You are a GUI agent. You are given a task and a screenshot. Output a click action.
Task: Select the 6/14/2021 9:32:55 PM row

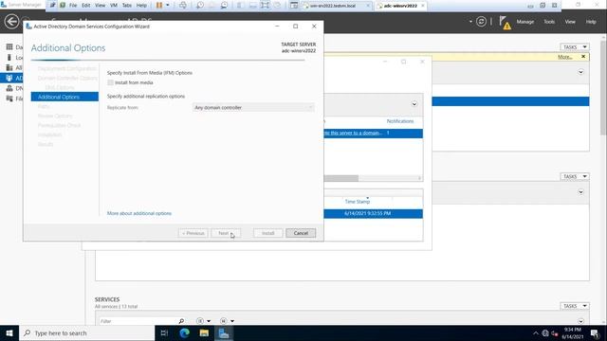click(373, 213)
